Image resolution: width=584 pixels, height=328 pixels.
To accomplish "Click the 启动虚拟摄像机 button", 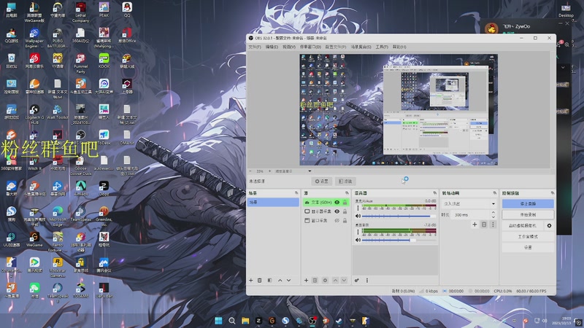I will (x=523, y=226).
